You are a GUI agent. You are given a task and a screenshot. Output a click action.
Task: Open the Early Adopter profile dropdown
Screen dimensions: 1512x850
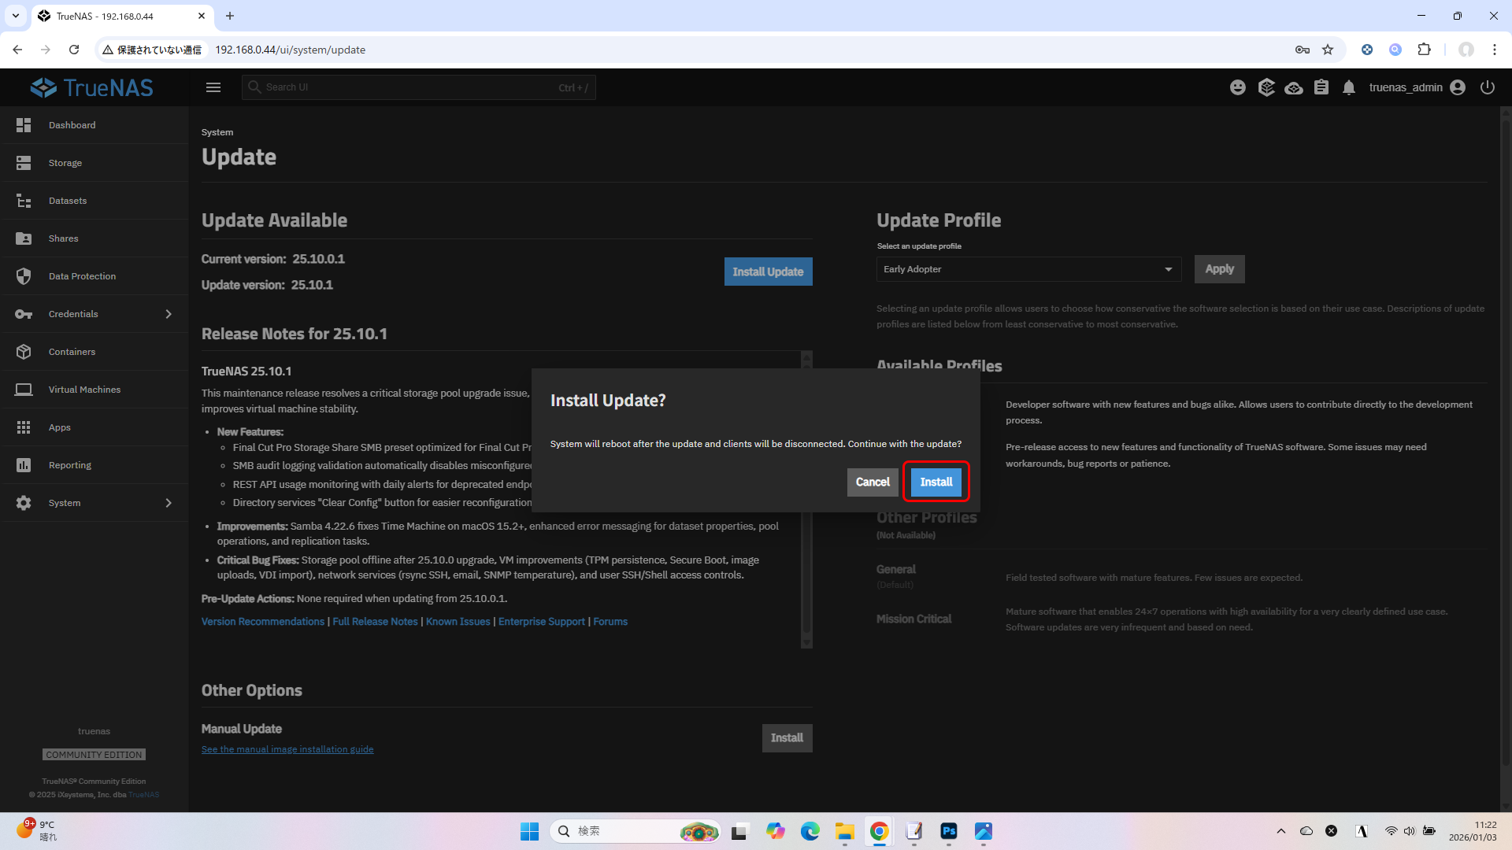pyautogui.click(x=1028, y=269)
